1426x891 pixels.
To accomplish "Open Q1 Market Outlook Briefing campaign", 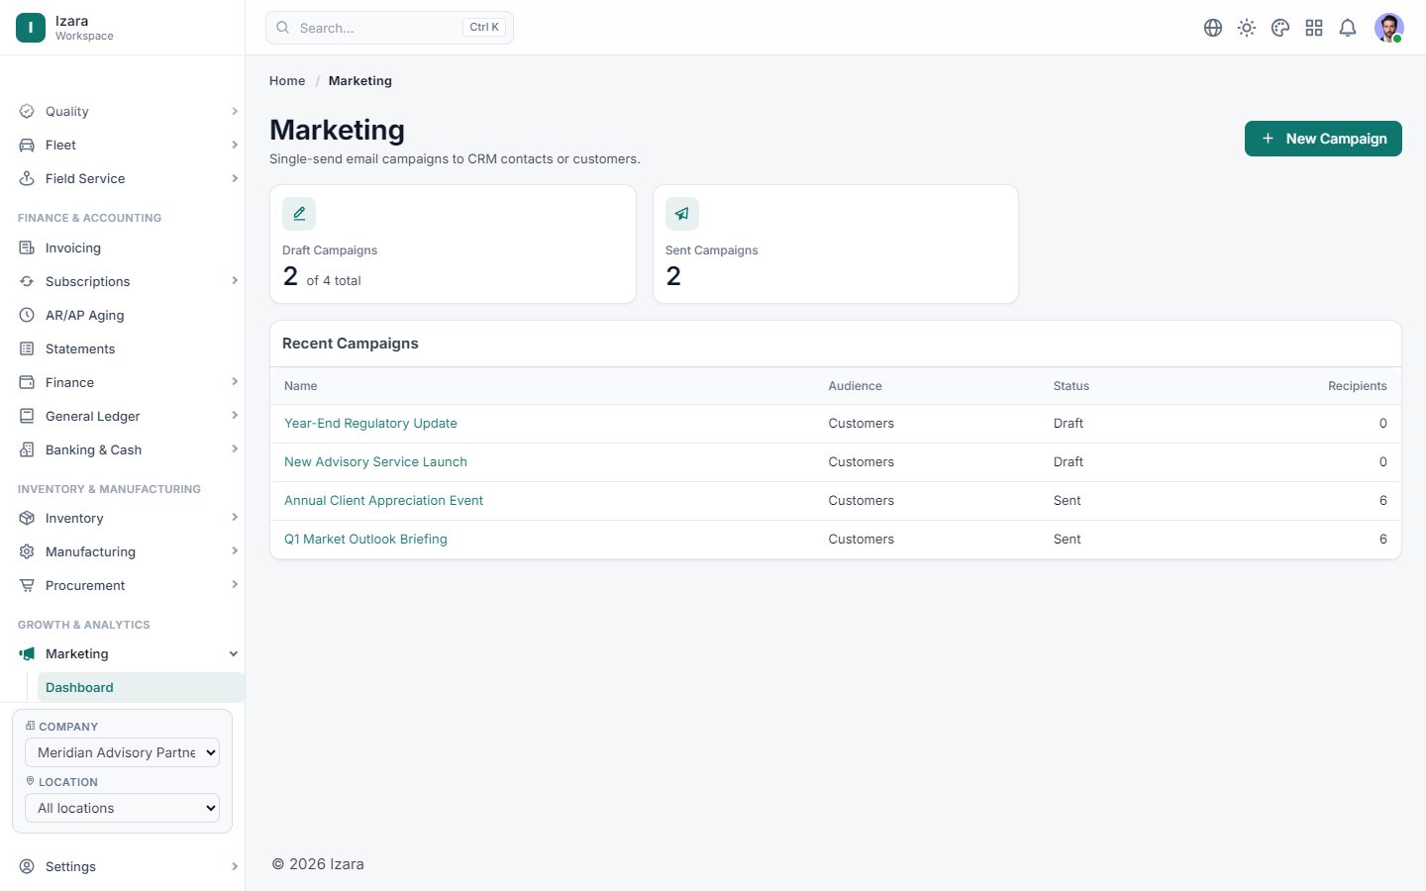I will pyautogui.click(x=365, y=540).
